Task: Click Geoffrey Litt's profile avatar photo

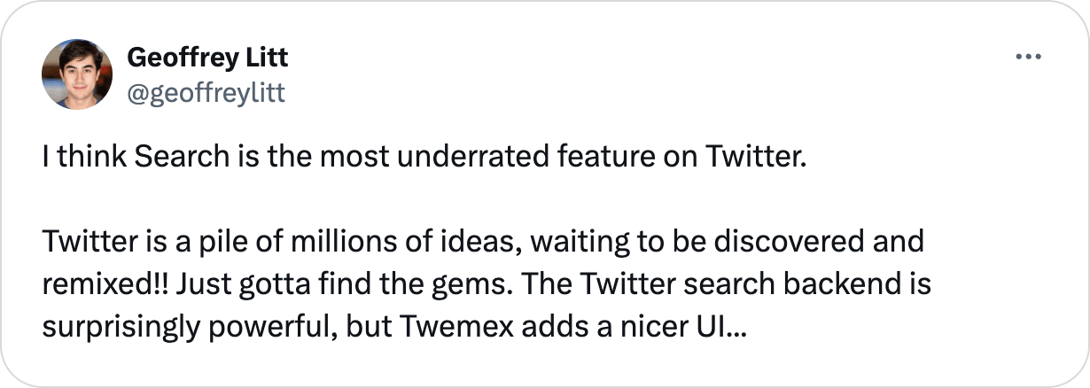Action: tap(77, 74)
